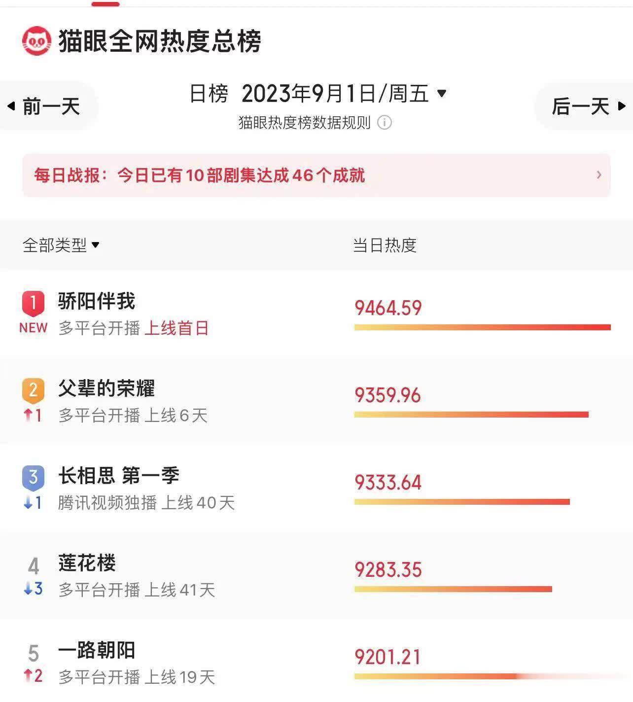Image resolution: width=633 pixels, height=702 pixels.
Task: Click the Maoyan cat logo icon
Action: [36, 41]
